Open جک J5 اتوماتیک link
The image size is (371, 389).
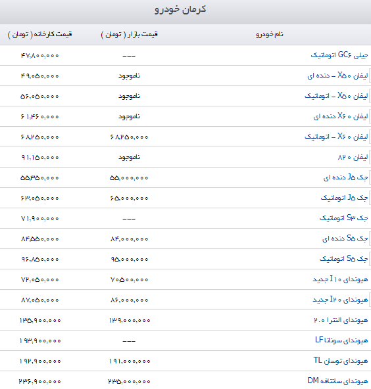[x=344, y=198]
